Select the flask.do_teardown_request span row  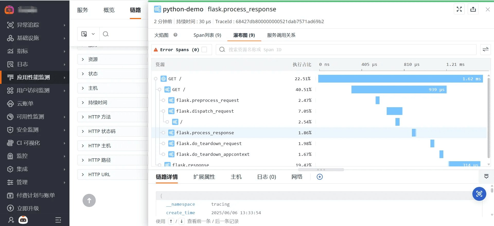(x=209, y=143)
